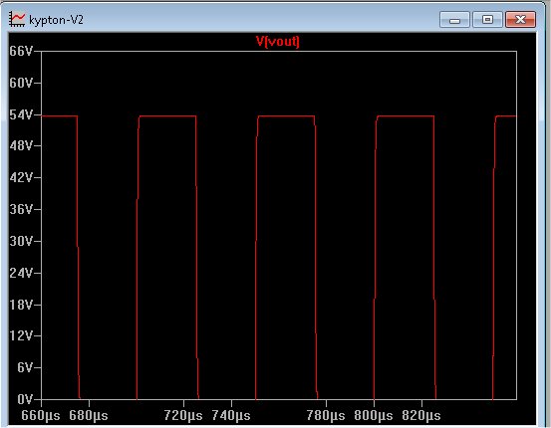
Task: Click the kypton-V2 window title text
Action: coord(56,20)
